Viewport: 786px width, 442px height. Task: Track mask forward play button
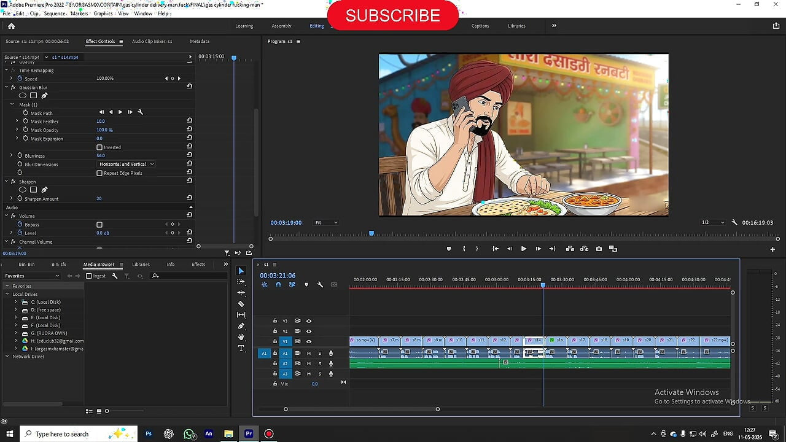[x=120, y=112]
